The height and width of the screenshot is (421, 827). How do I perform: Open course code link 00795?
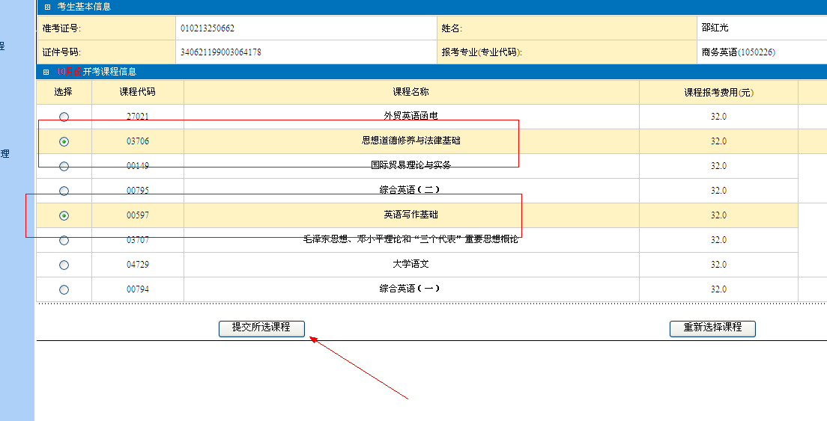pyautogui.click(x=138, y=190)
